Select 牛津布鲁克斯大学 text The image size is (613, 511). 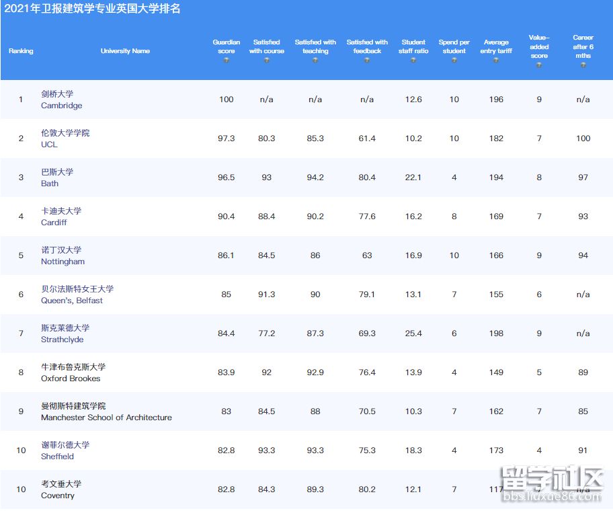click(73, 366)
